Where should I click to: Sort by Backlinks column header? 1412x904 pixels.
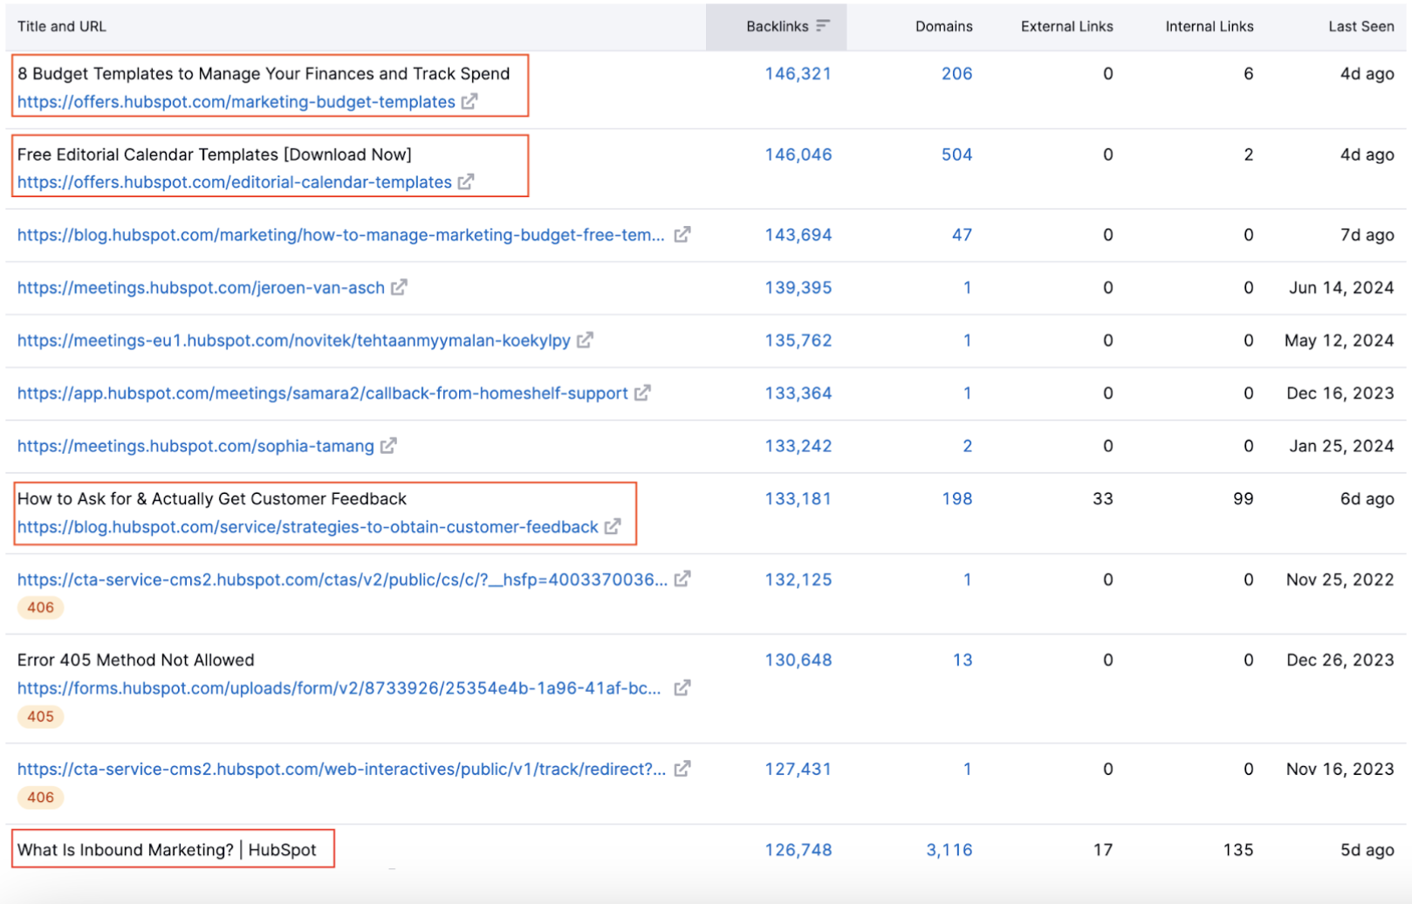[x=777, y=26]
